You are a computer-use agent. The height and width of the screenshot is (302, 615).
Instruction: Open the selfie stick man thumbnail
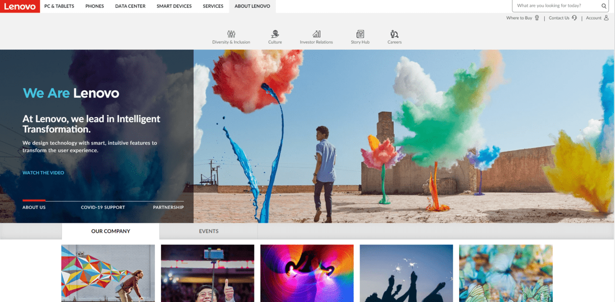coord(208,273)
